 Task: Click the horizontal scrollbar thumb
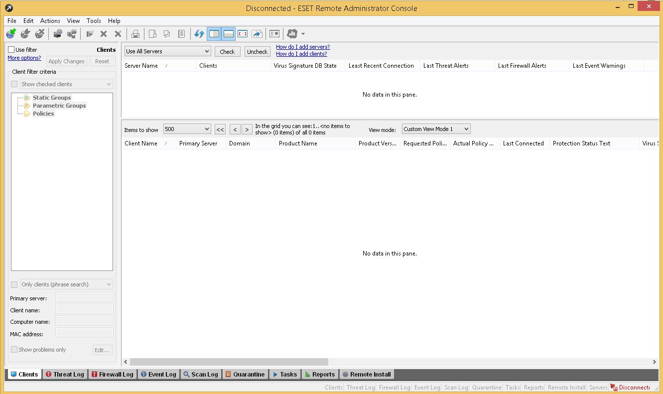point(229,362)
